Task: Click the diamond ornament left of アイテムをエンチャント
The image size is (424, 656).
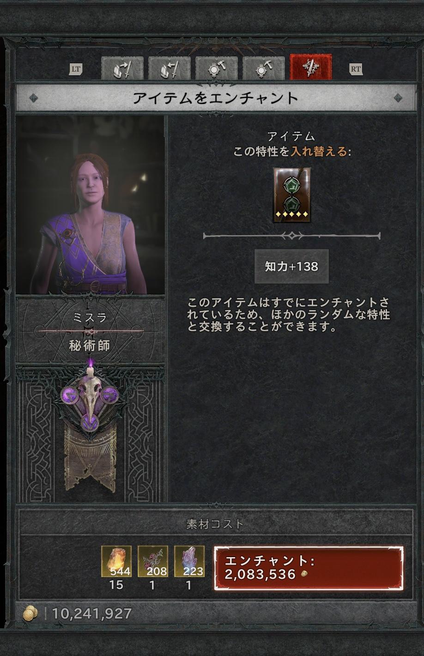Action: 32,98
